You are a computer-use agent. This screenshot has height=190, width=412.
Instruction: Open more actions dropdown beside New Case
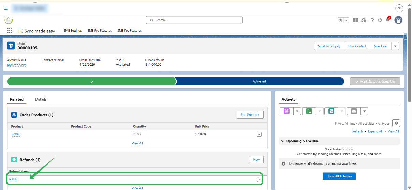(x=395, y=46)
